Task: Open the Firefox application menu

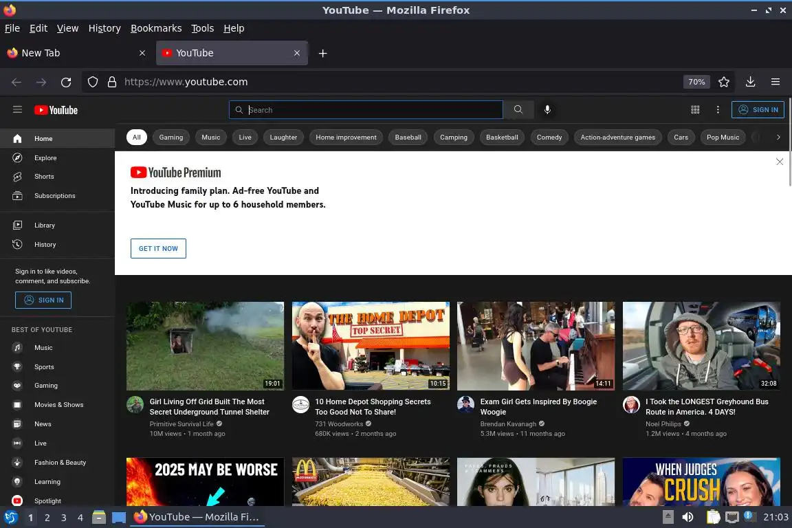Action: click(x=775, y=82)
